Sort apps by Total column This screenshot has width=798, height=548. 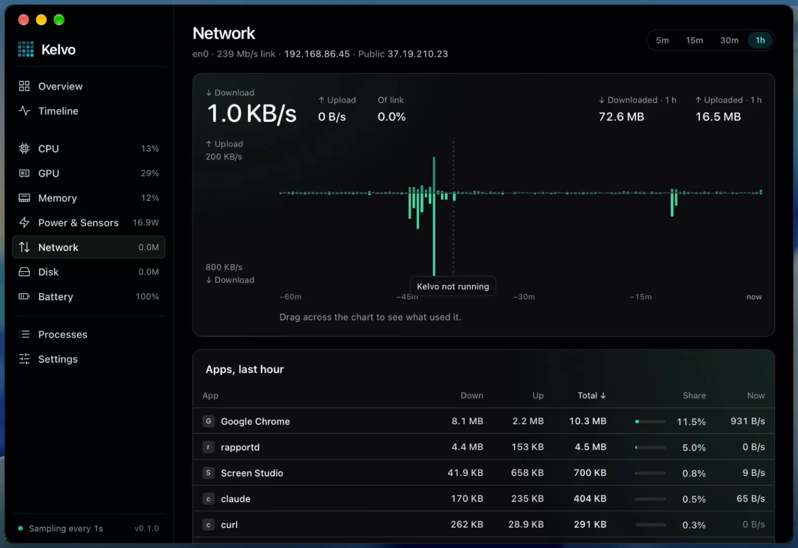(592, 395)
